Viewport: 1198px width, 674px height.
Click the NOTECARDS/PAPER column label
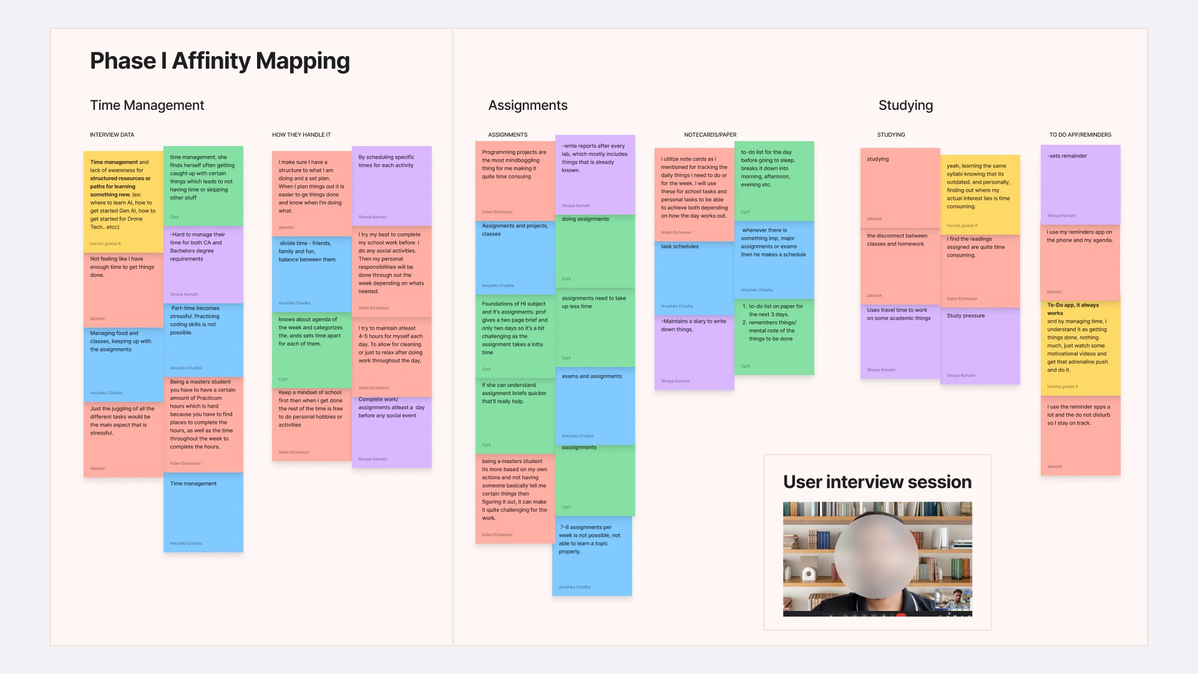point(710,135)
